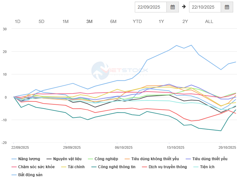Viewport: 237px width, 180px height.
Task: Hide the Nguyên vật liệu legend series
Action: point(67,159)
